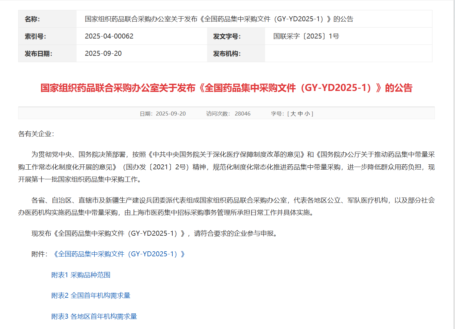Screen dimensions: 455x329
Task: Click the document name in the 名称 row
Action: (x=219, y=19)
